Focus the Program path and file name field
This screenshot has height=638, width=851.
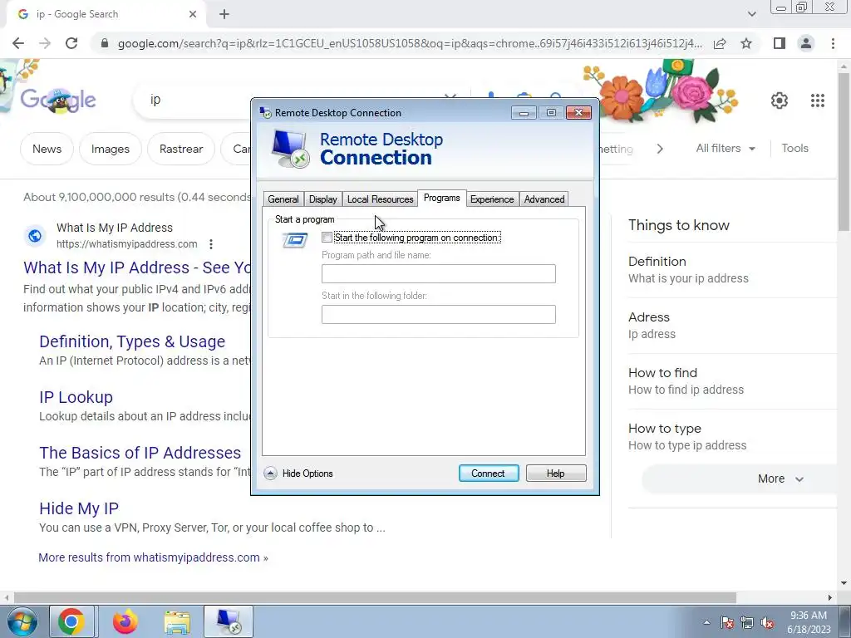(x=439, y=273)
